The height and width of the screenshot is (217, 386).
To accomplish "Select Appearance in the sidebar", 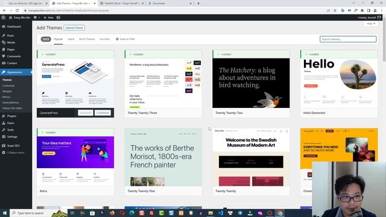I will click(16, 72).
